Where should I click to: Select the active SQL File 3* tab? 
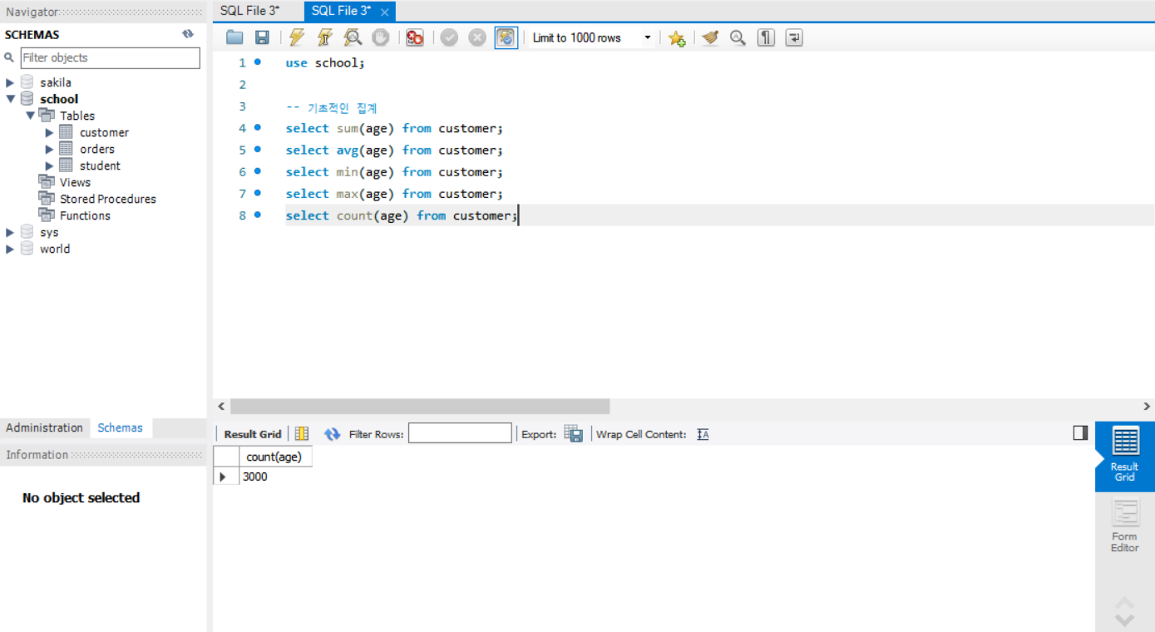point(341,11)
